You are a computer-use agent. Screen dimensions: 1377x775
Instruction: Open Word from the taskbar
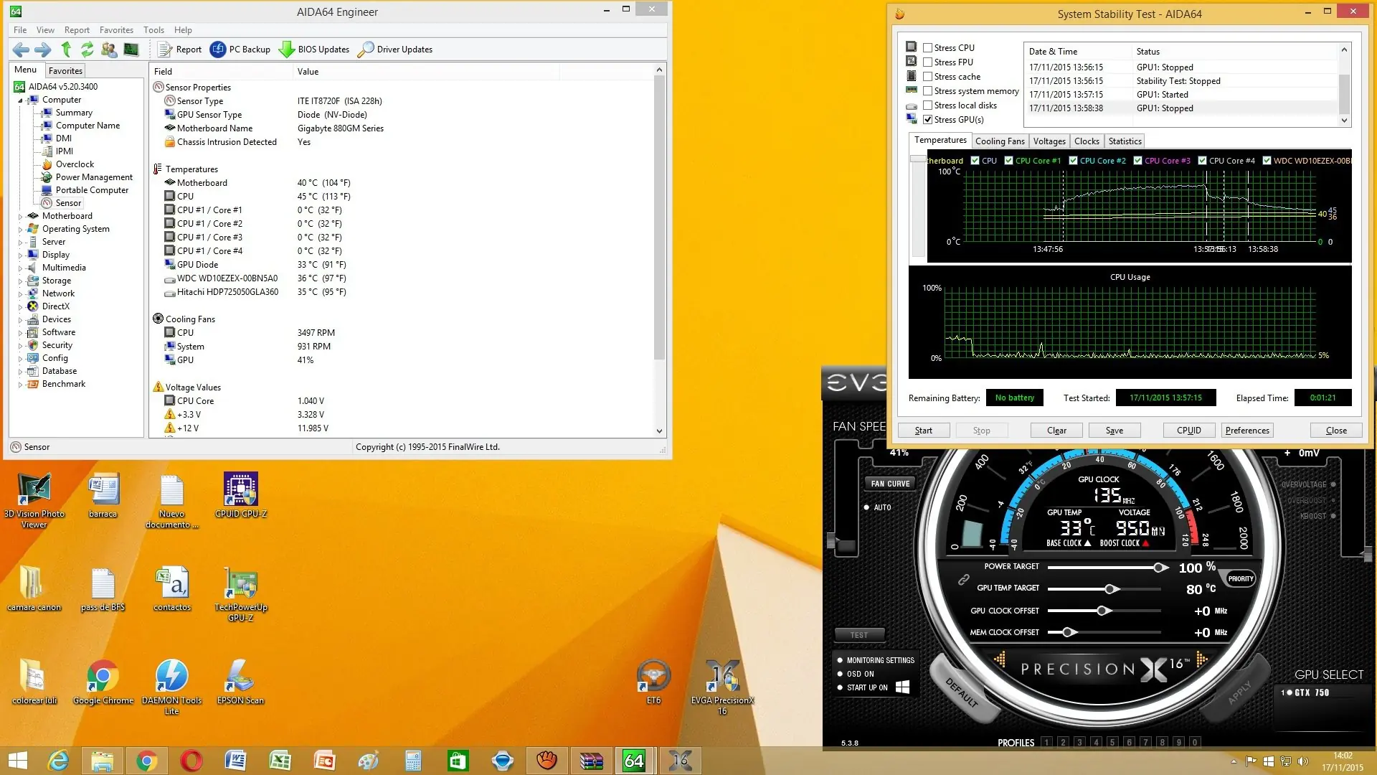click(235, 761)
